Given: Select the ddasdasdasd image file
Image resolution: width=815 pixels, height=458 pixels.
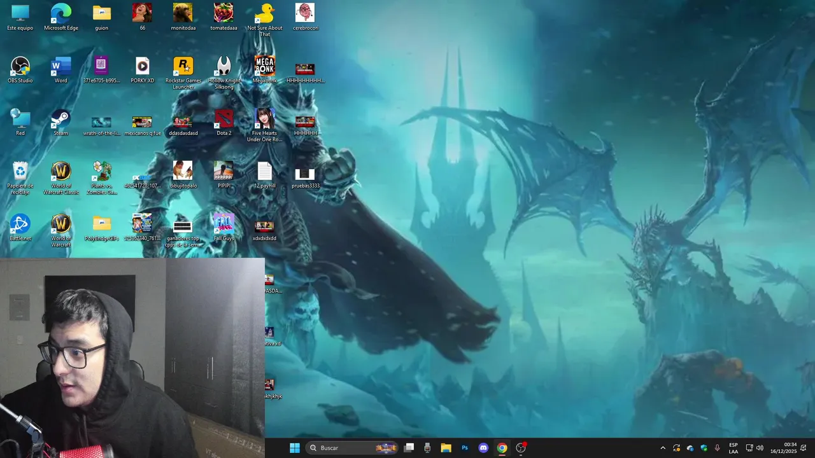Looking at the screenshot, I should point(183,125).
